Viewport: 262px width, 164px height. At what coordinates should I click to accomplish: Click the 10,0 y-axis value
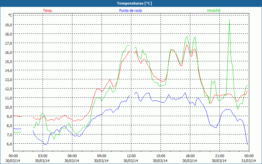click(x=9, y=107)
